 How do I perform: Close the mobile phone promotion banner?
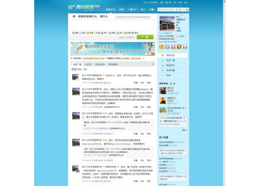pos(153,44)
